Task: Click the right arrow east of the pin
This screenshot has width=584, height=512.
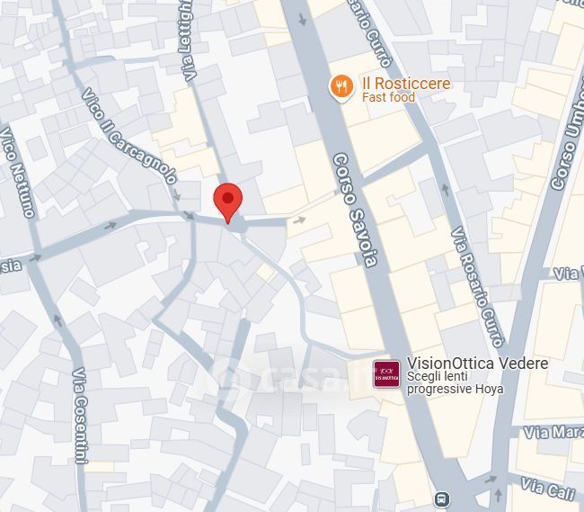Action: (x=299, y=220)
